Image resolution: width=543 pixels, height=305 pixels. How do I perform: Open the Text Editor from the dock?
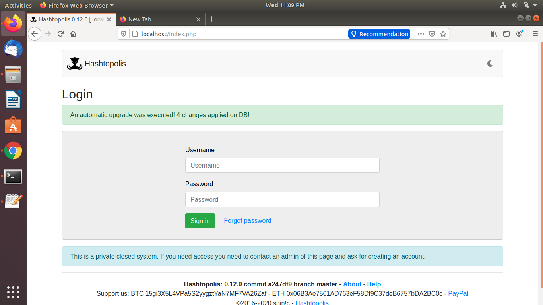[x=13, y=201]
